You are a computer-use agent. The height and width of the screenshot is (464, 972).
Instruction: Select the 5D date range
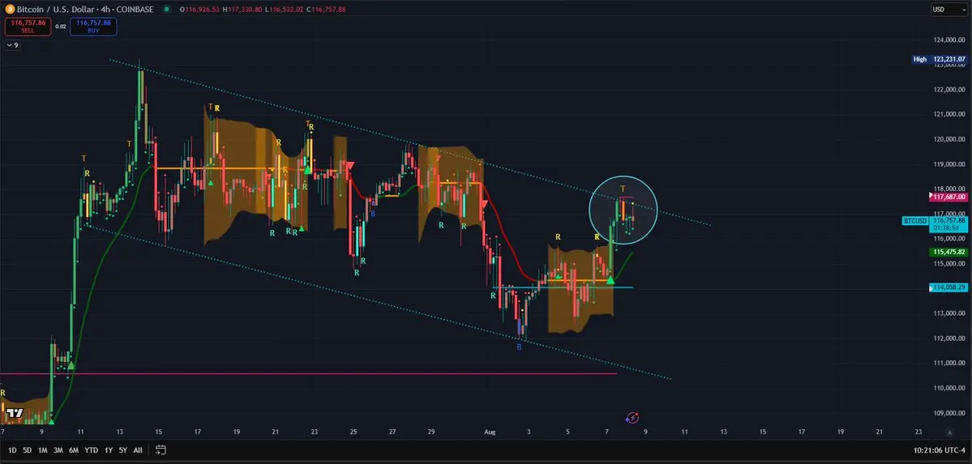pos(28,450)
